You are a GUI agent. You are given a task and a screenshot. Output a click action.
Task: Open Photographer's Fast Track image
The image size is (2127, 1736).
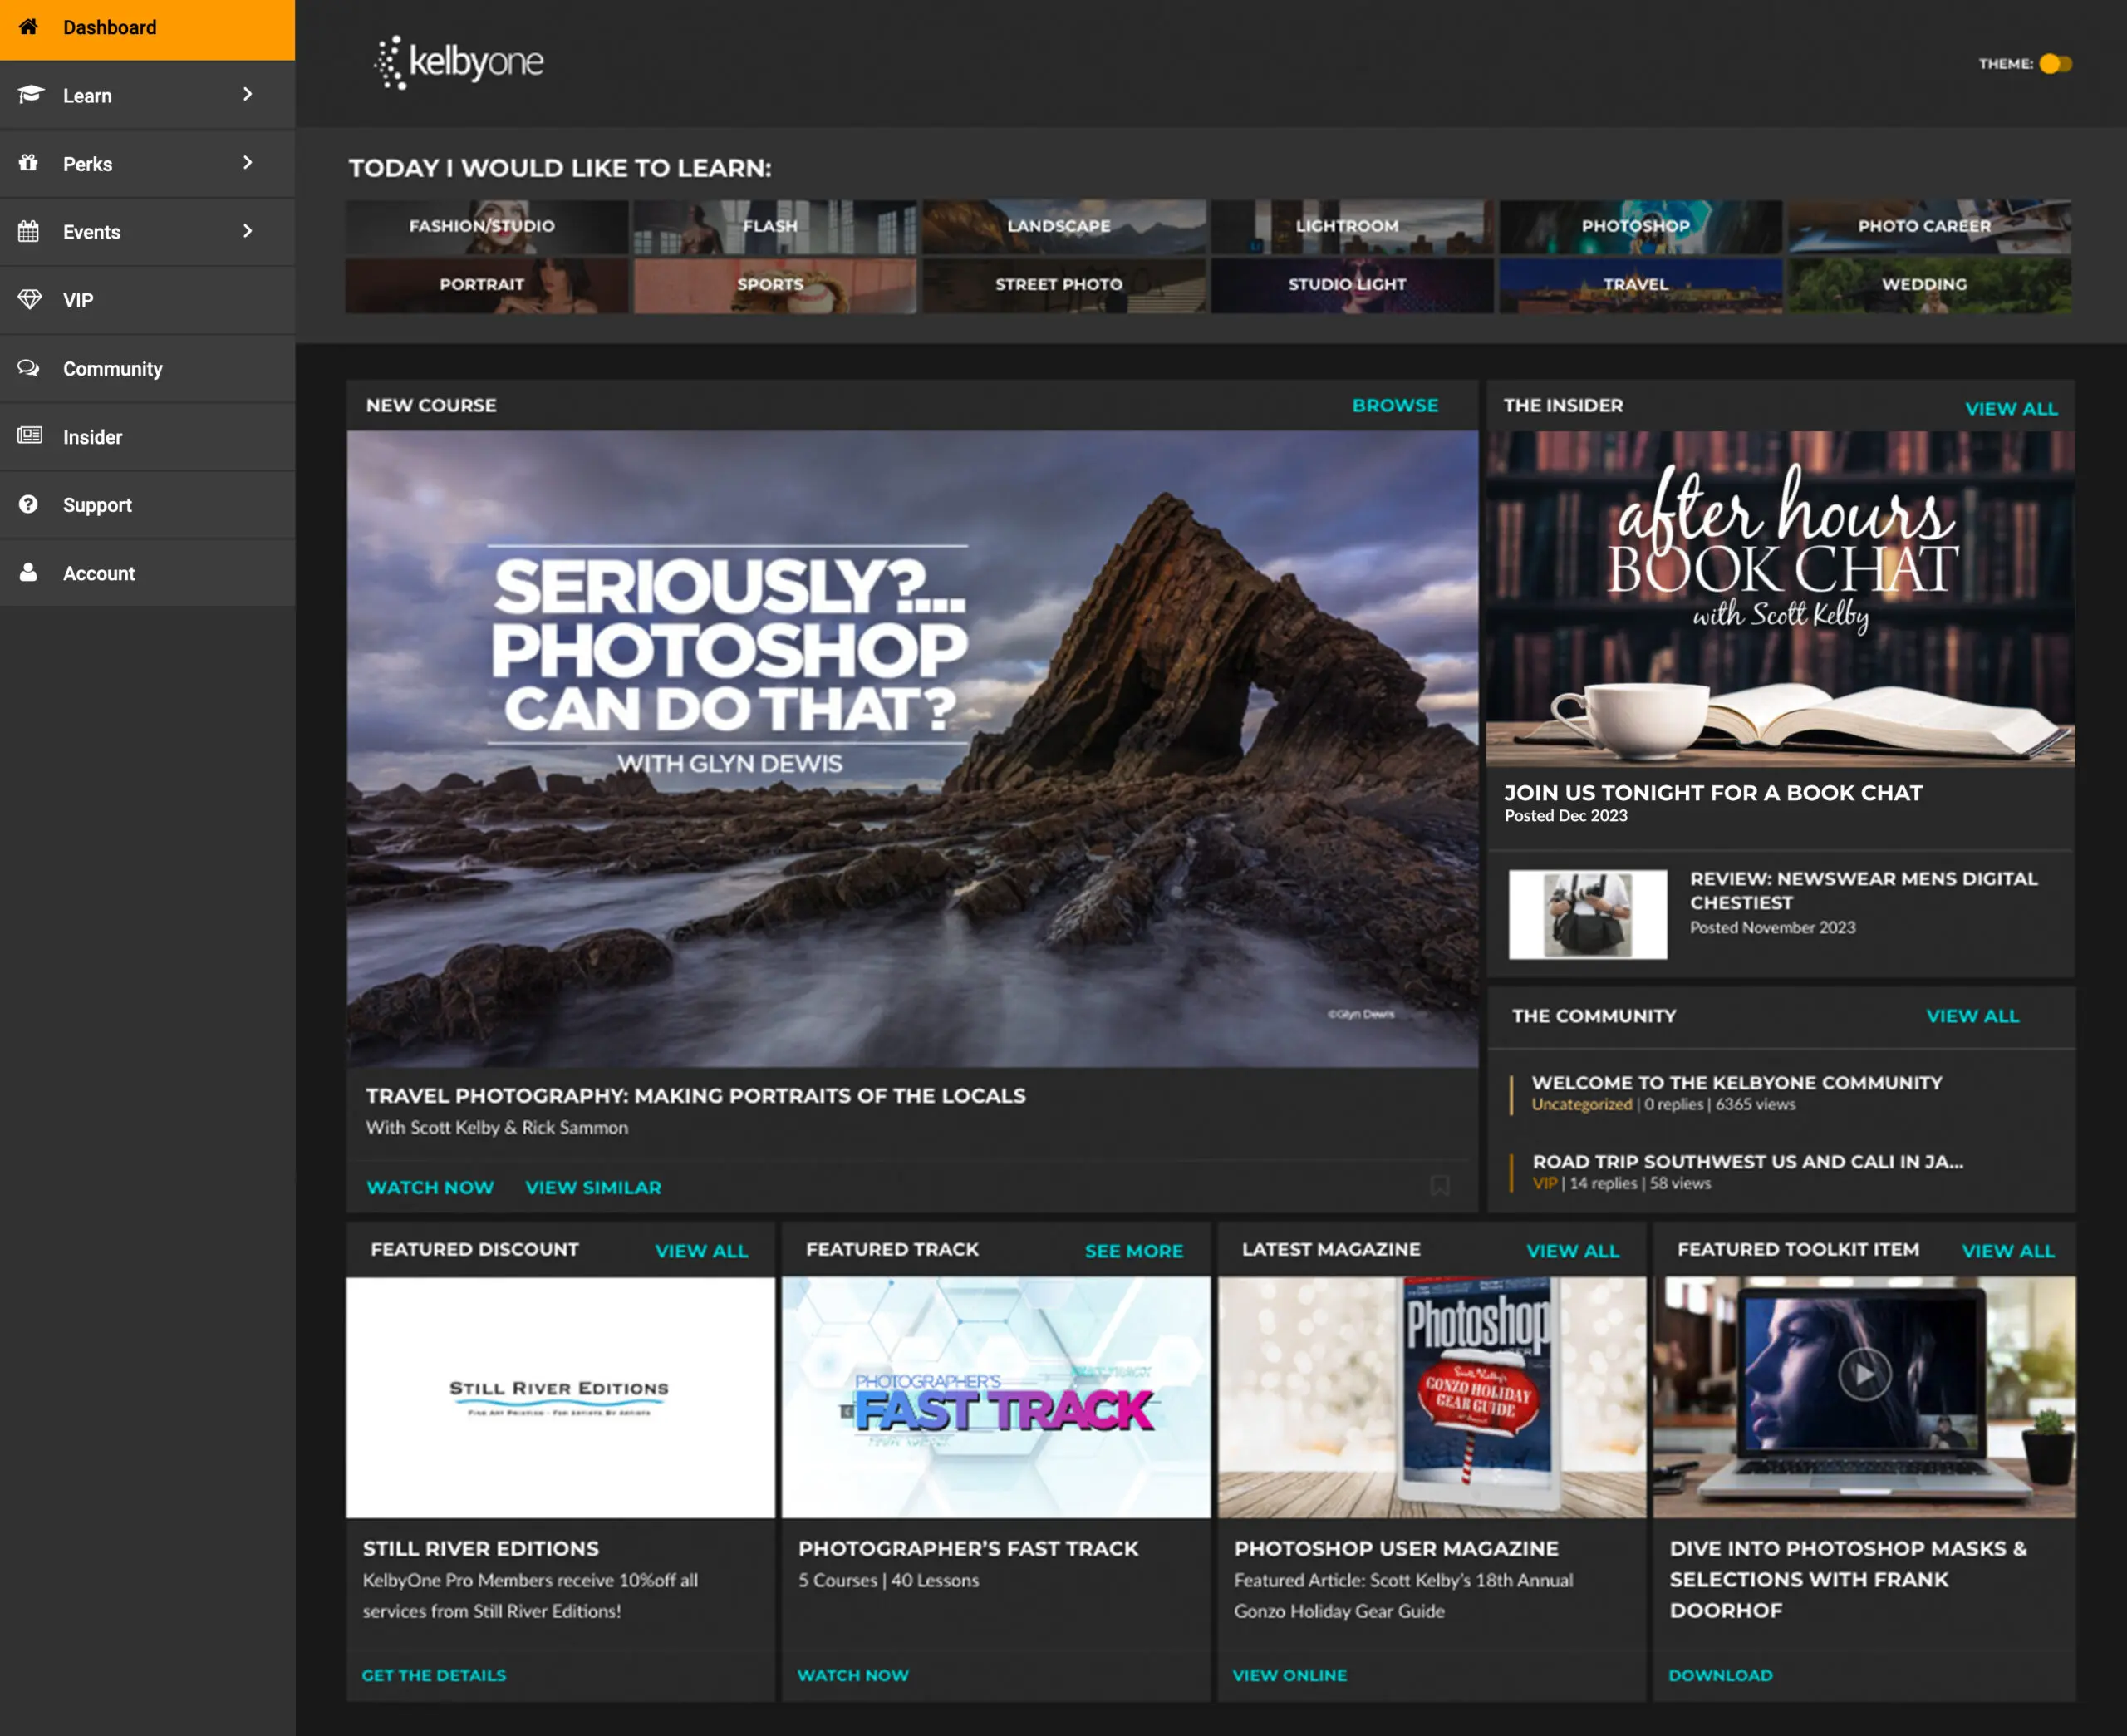click(995, 1397)
